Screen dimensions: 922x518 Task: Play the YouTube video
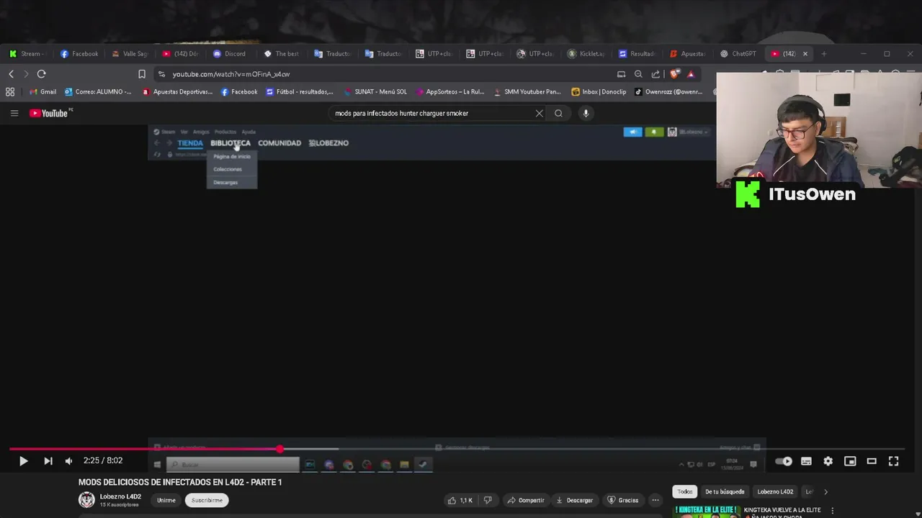click(23, 461)
